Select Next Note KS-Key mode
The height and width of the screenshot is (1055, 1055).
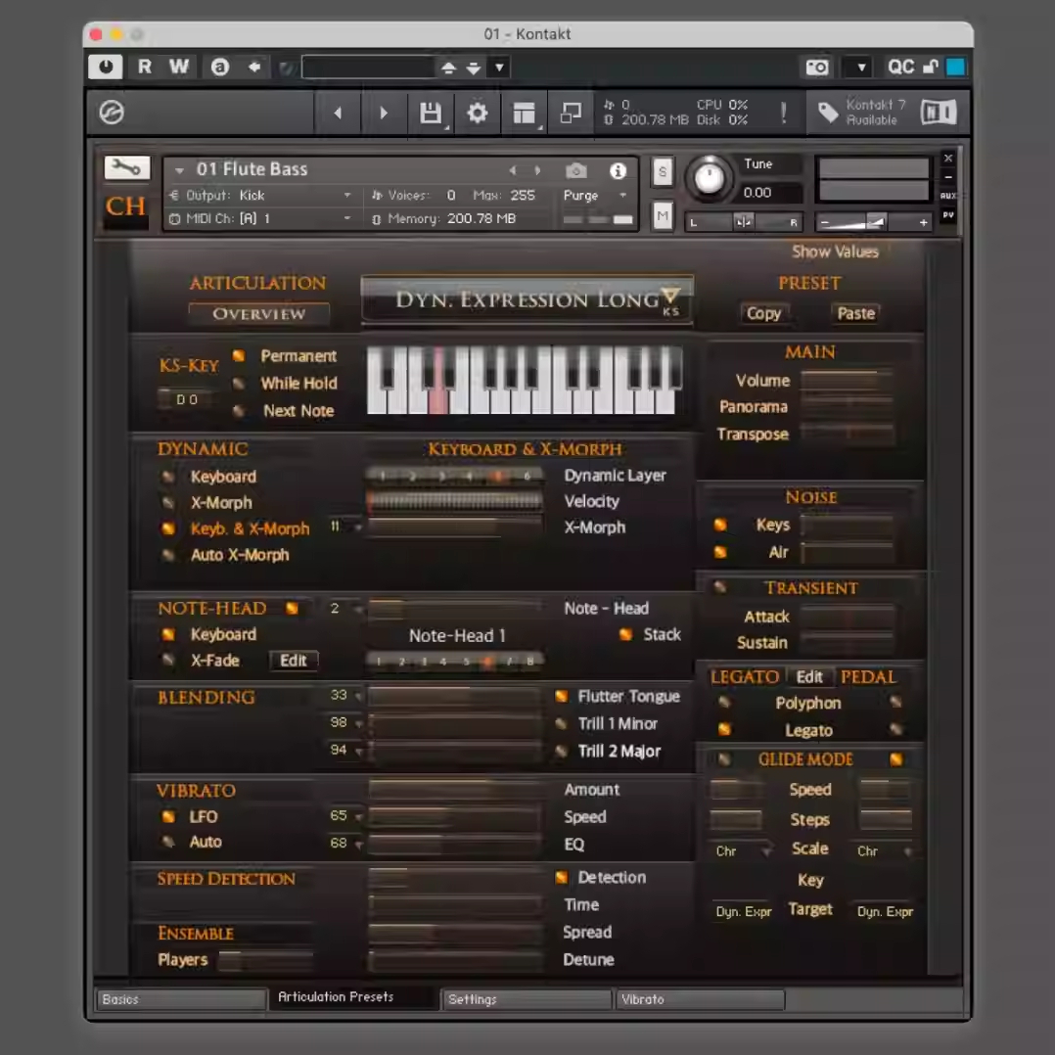(238, 410)
